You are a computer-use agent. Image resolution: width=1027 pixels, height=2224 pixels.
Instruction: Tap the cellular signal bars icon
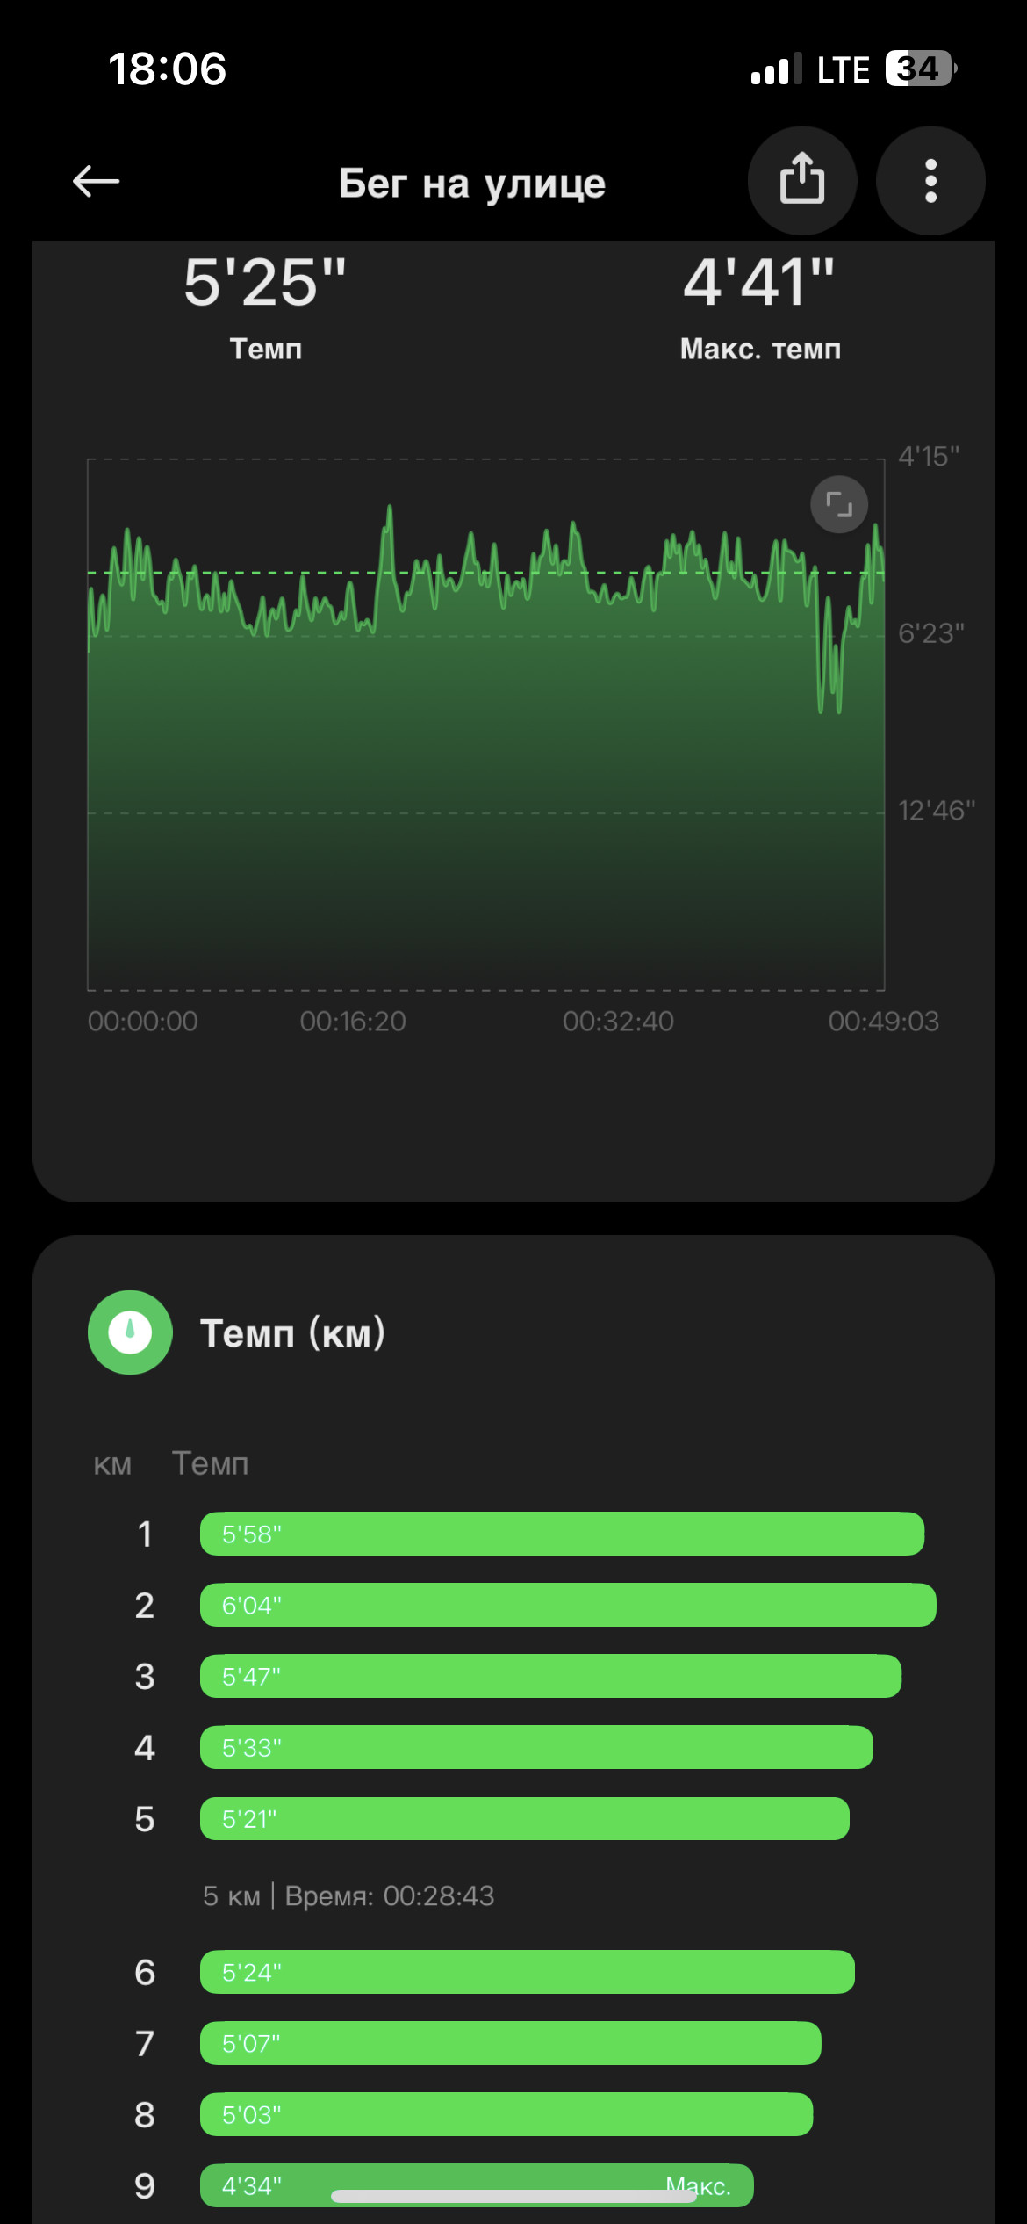[x=776, y=69]
